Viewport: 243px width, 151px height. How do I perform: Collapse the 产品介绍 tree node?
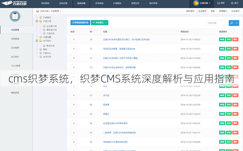tap(37, 21)
